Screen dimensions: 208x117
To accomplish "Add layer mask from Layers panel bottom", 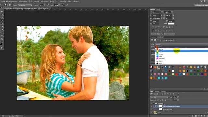I will point(196,116).
